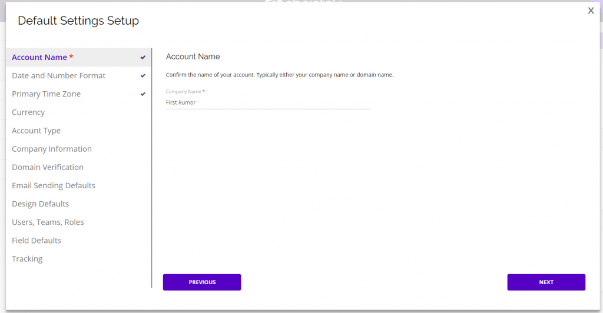This screenshot has width=603, height=313.
Task: Go to the Domain Verification step
Action: [x=78, y=167]
